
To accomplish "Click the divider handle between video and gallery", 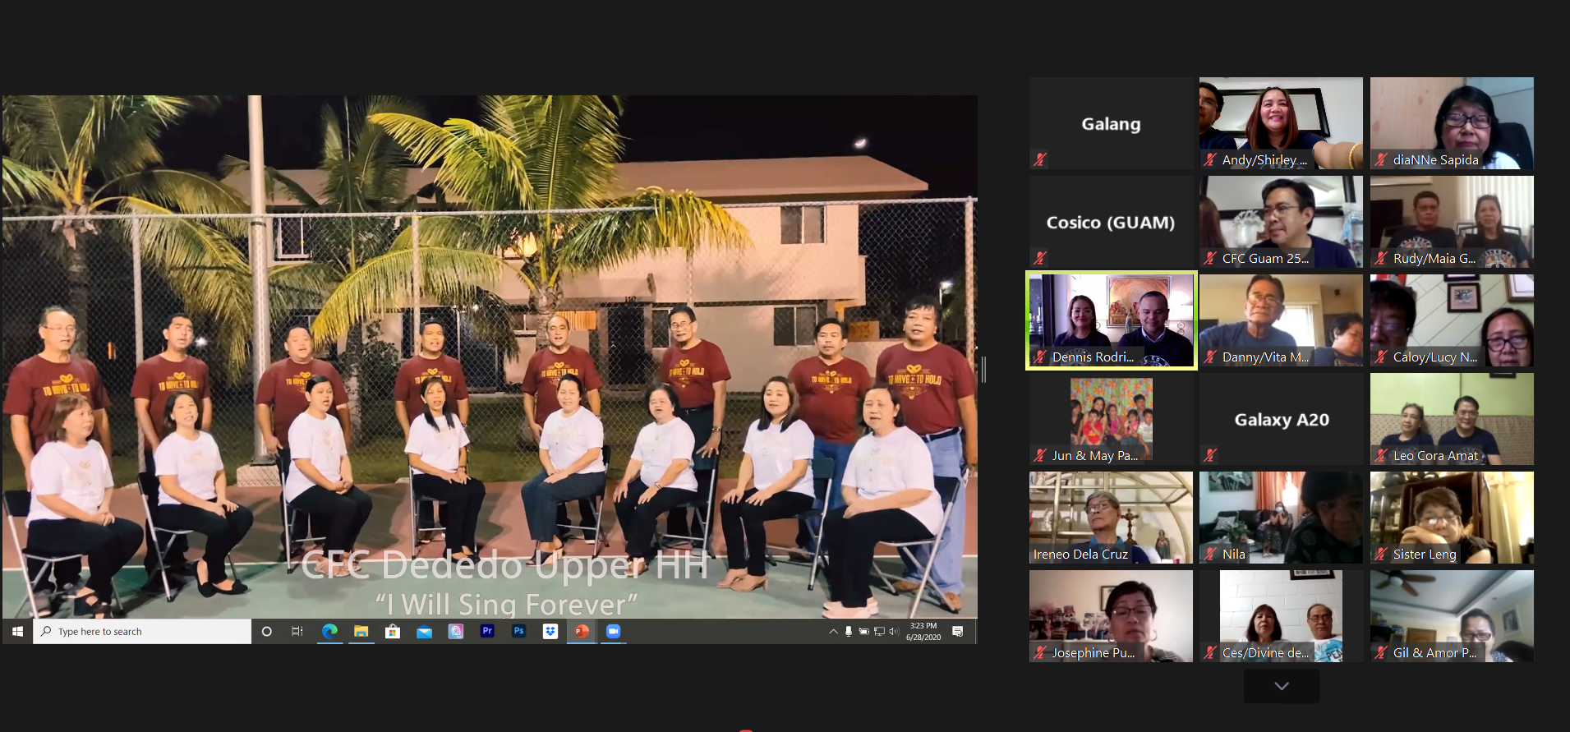I will coord(983,369).
